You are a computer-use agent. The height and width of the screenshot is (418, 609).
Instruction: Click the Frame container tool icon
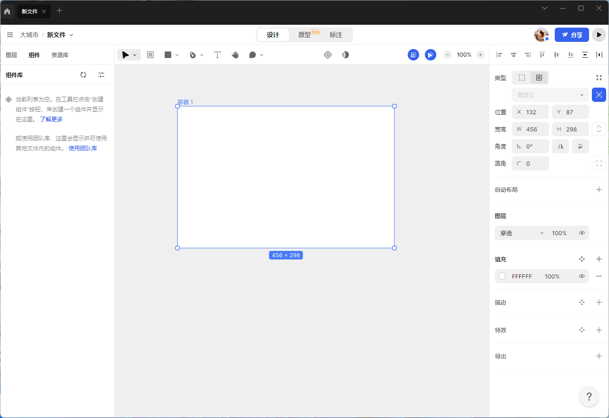(x=150, y=55)
